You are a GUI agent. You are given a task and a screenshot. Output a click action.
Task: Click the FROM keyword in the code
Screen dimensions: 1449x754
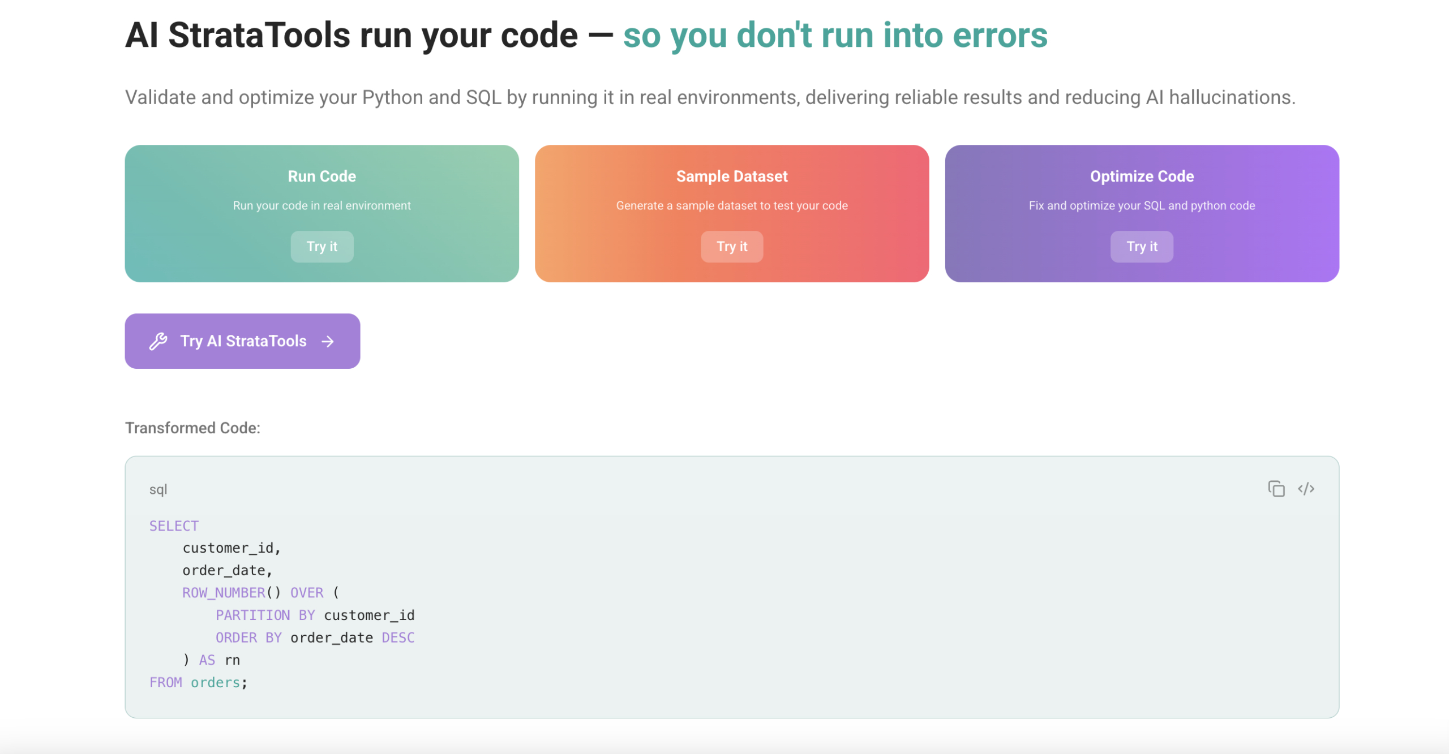pyautogui.click(x=166, y=683)
